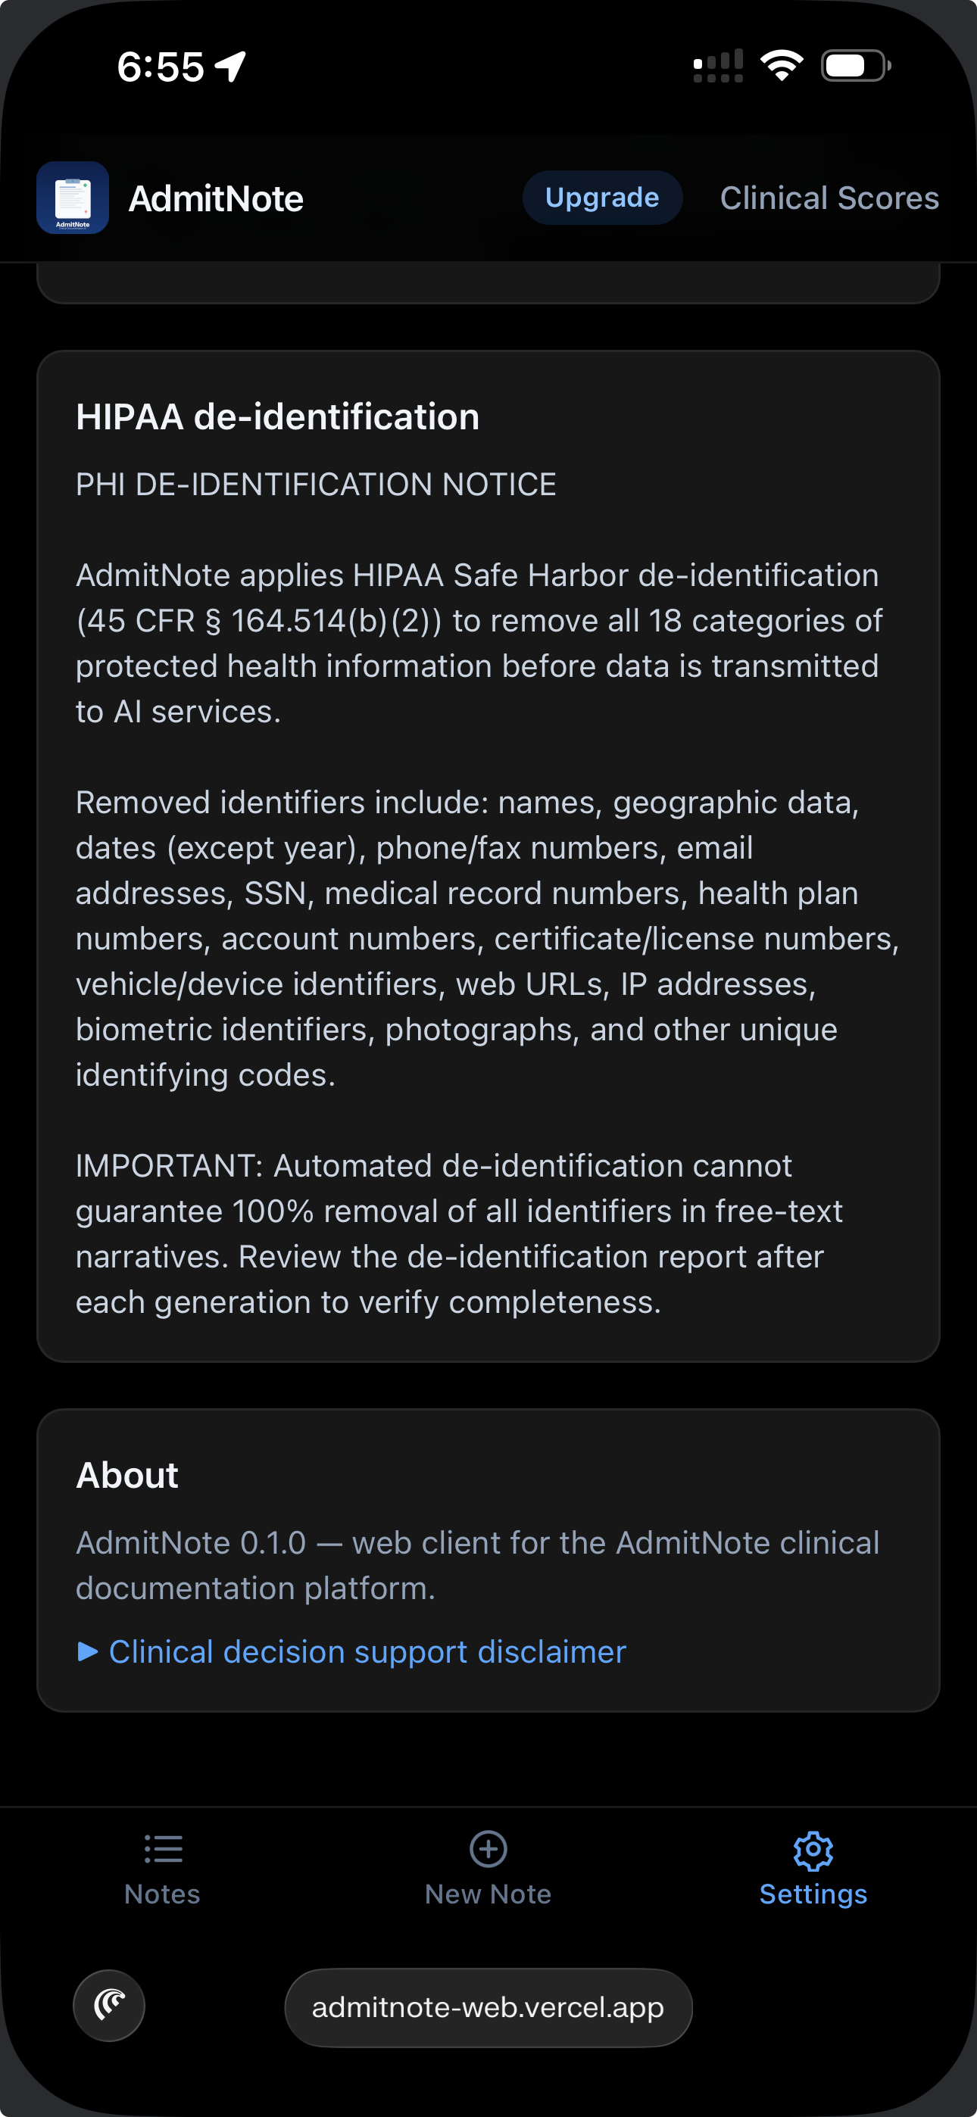Tap the About section heading

click(x=126, y=1475)
